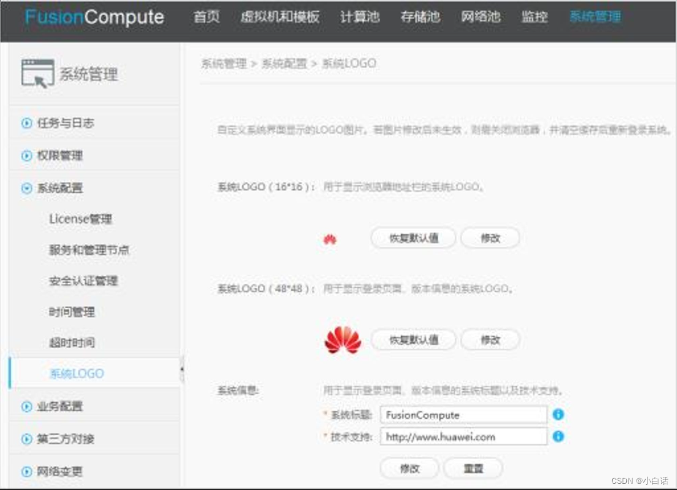
Task: Click 系统管理 in the breadcrumb
Action: pos(223,63)
